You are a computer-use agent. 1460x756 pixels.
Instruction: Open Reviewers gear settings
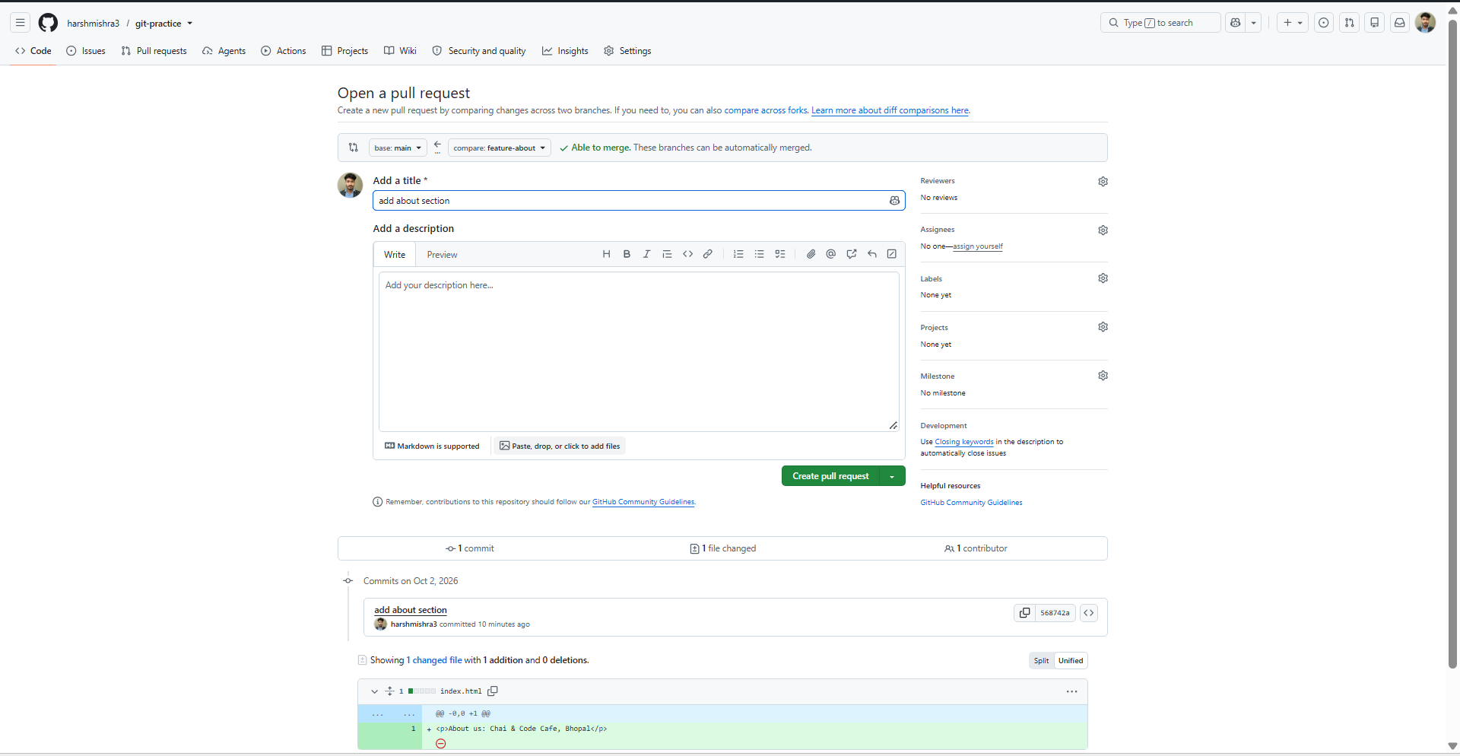pos(1103,182)
